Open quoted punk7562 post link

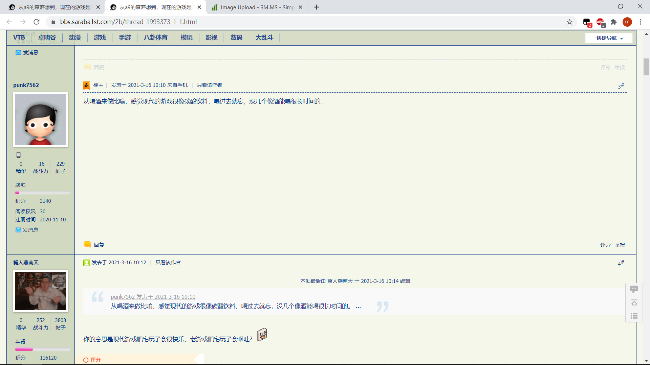click(153, 297)
